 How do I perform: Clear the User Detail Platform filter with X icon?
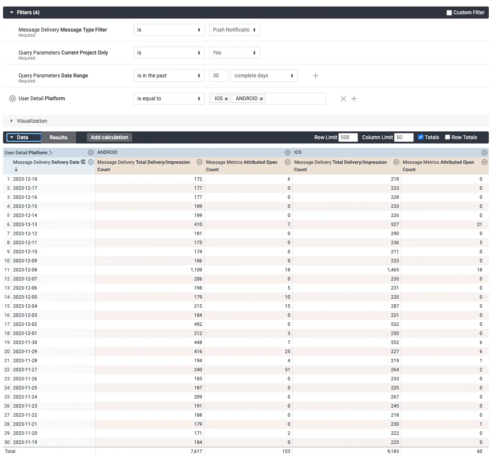tap(343, 98)
